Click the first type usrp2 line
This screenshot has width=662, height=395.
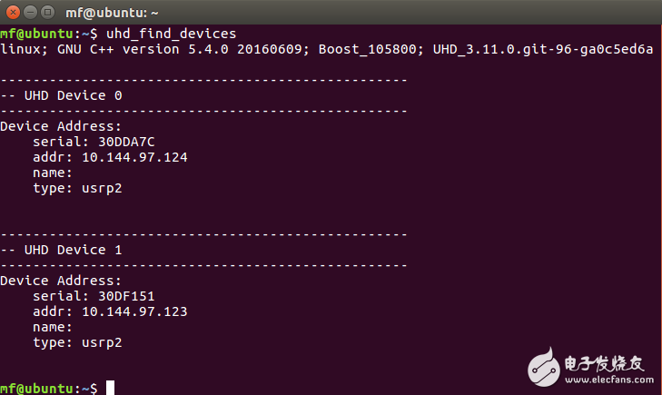click(76, 188)
